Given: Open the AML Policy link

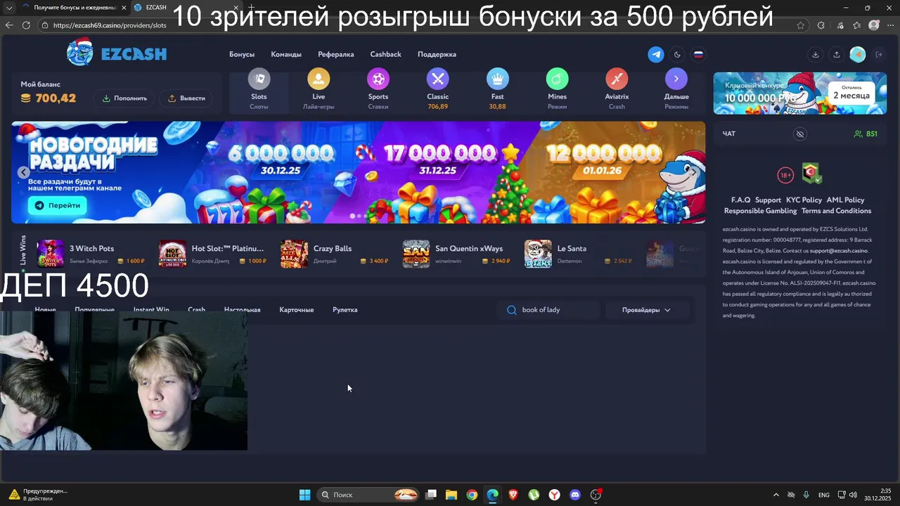Looking at the screenshot, I should click(x=845, y=200).
